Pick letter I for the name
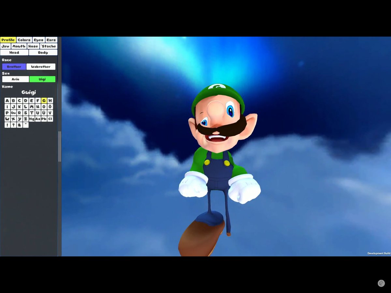This screenshot has width=391, height=293. coord(7,107)
